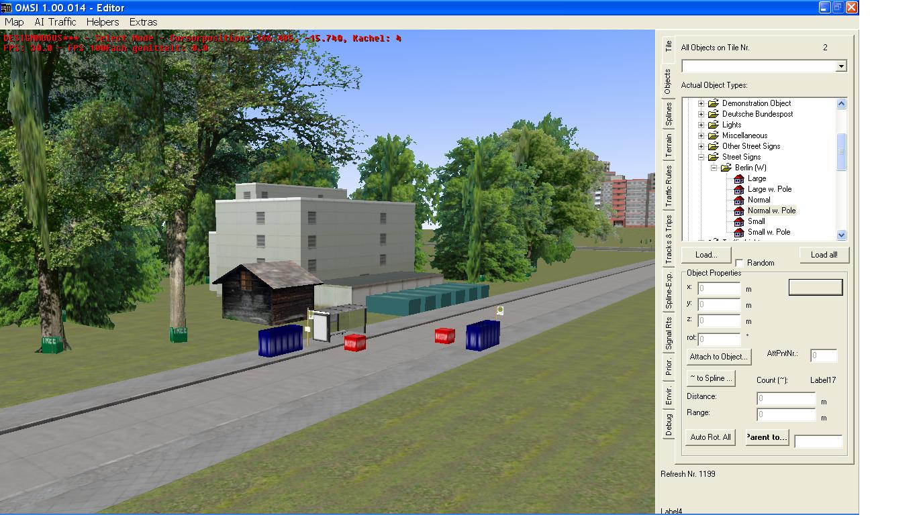The width and height of the screenshot is (923, 515).
Task: Open the All Objects on Tile dropdown
Action: 840,66
